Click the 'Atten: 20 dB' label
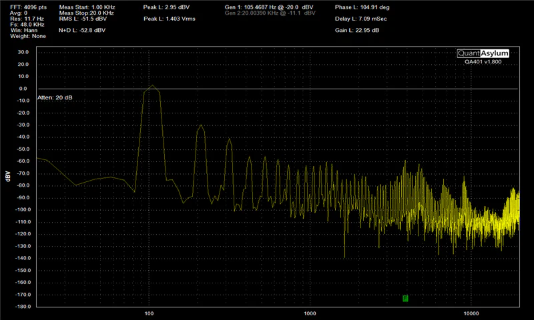Image resolution: width=534 pixels, height=320 pixels. 55,97
